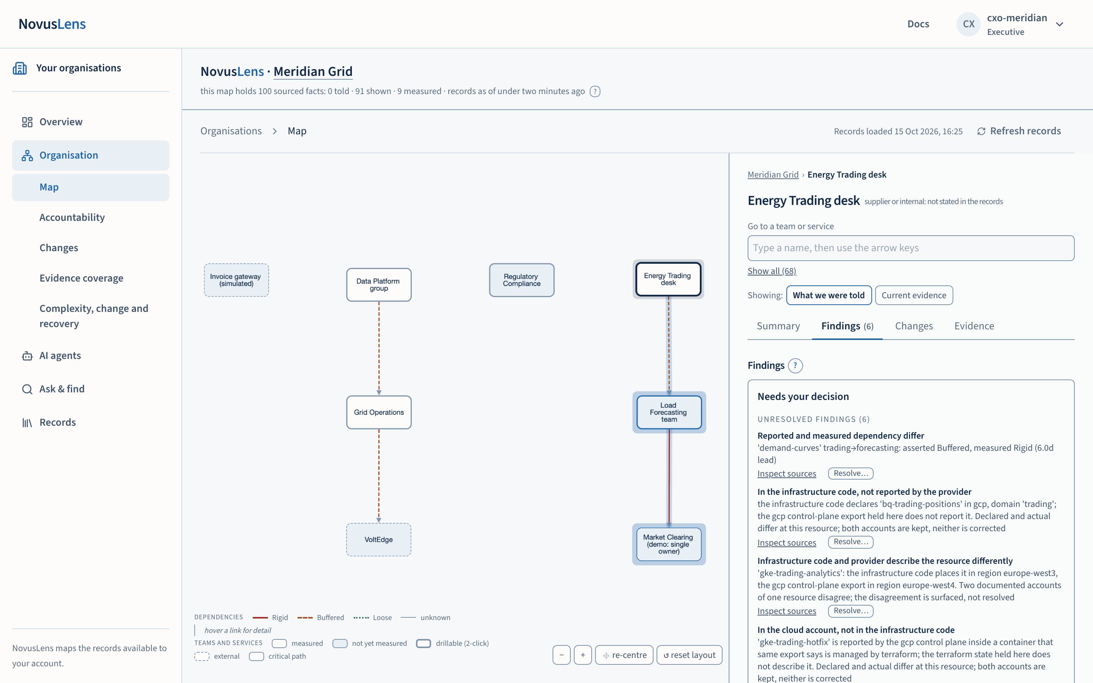
Task: Select the Map sidebar item
Action: click(x=91, y=187)
